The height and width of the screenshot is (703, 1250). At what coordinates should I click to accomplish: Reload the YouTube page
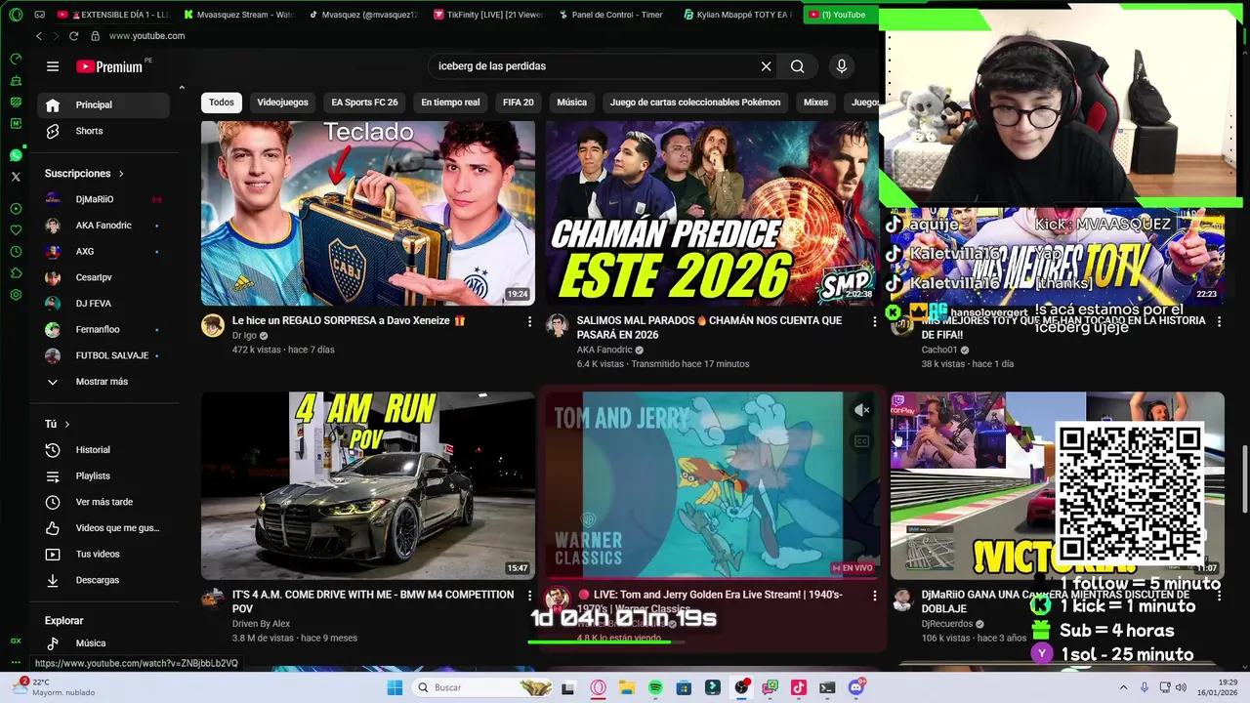point(73,36)
